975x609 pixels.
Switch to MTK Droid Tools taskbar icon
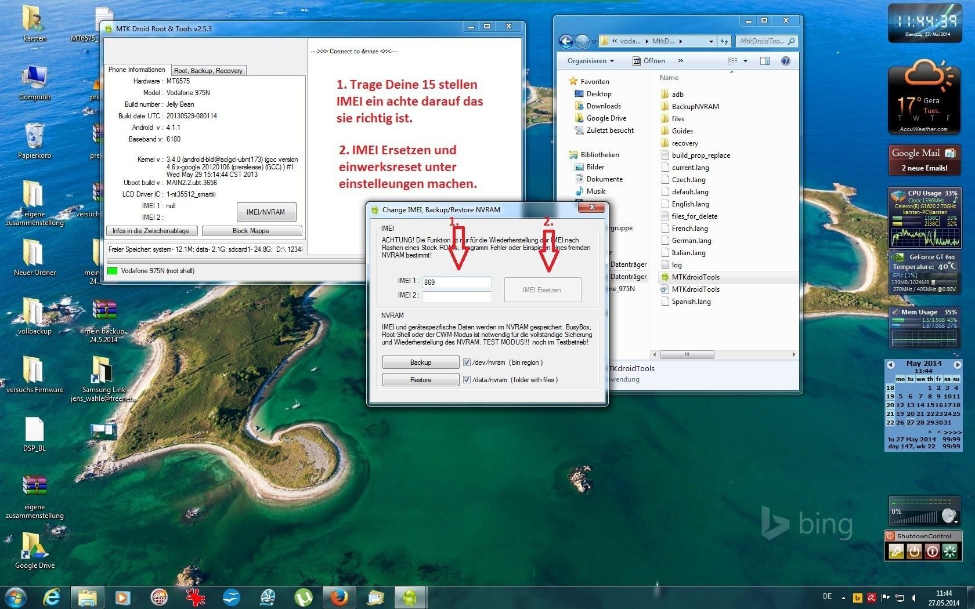[x=410, y=597]
